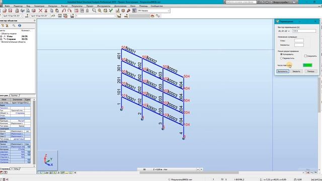Click the Zoom window magnifier icon

pyautogui.click(x=94, y=11)
